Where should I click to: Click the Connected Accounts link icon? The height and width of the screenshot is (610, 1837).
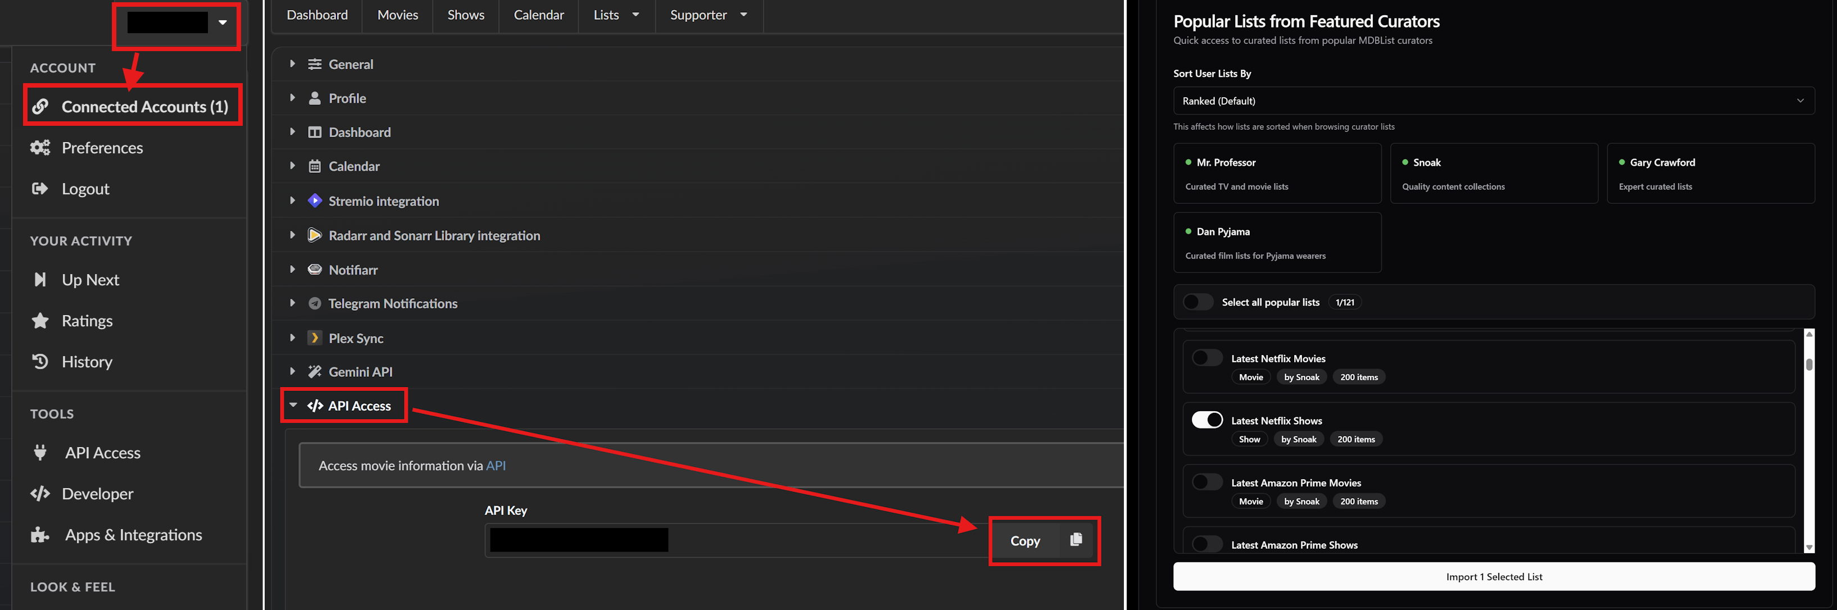click(x=40, y=106)
